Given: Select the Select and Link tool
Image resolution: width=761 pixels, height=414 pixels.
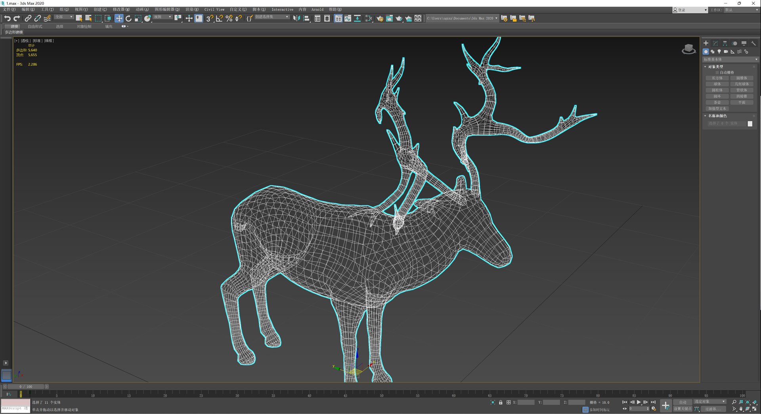Looking at the screenshot, I should point(28,18).
